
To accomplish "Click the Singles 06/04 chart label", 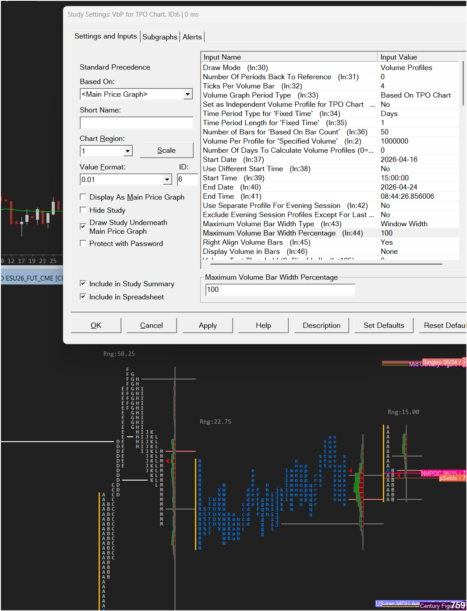I will coord(444,362).
